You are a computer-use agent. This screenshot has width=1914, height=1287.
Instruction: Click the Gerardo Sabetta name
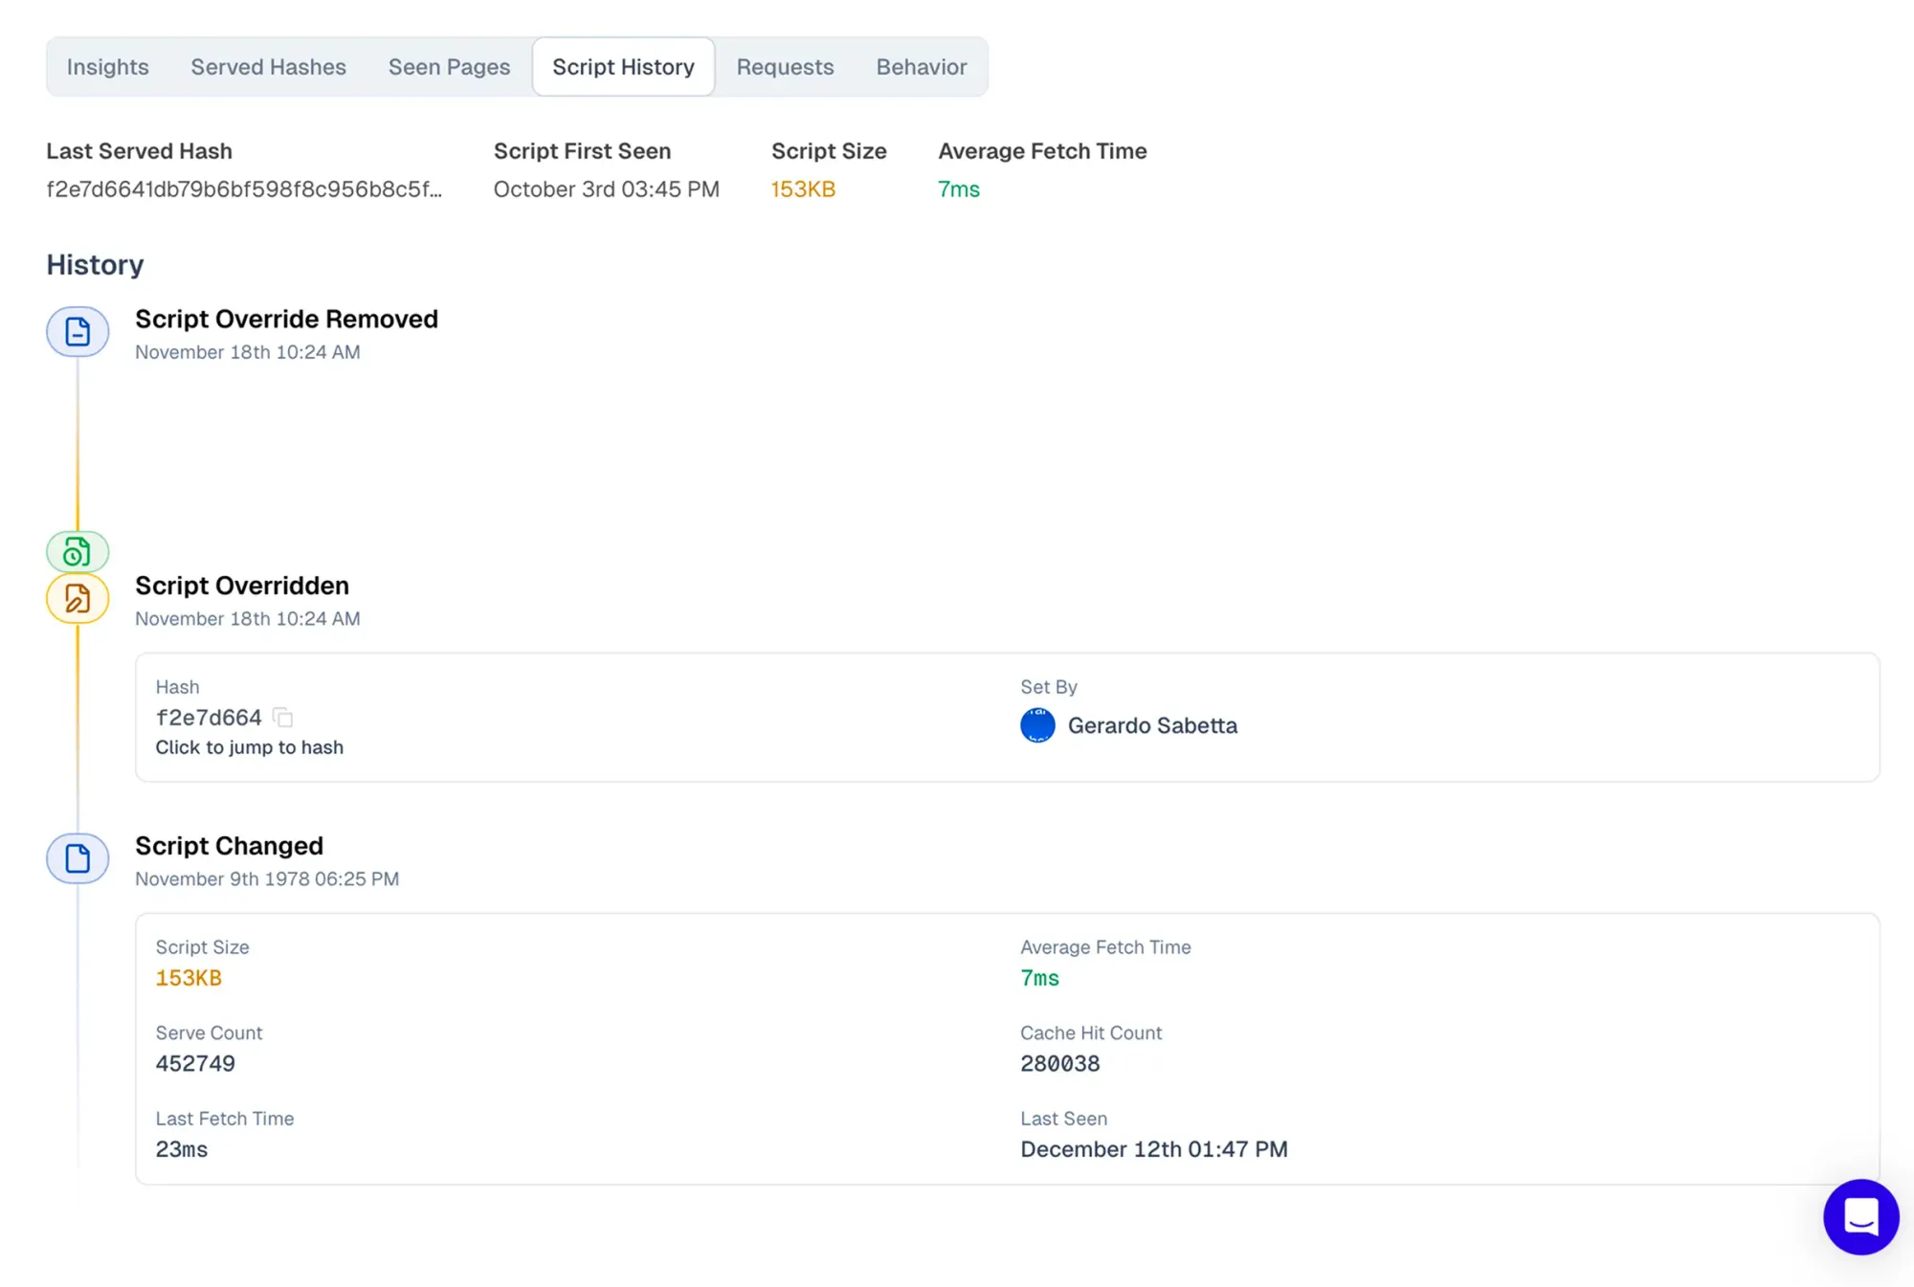1152,726
